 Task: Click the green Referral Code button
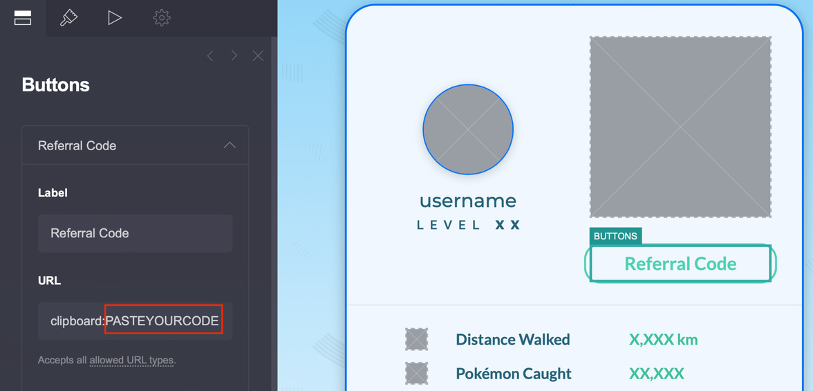[x=680, y=264]
